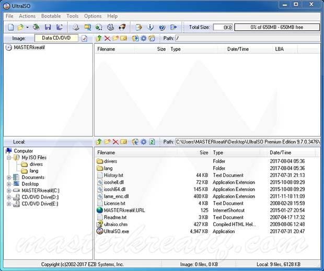Image resolution: width=324 pixels, height=271 pixels.
Task: Click the Rename icon in Image toolbar
Action: pos(123,38)
